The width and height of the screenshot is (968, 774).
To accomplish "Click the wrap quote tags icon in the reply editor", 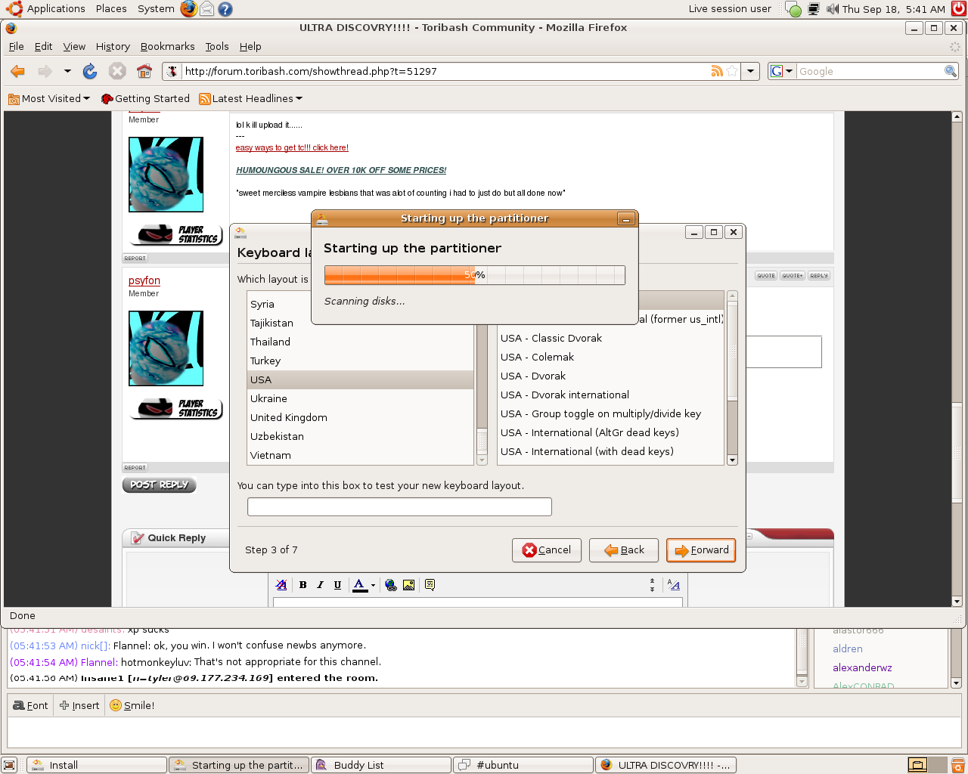I will tap(430, 584).
